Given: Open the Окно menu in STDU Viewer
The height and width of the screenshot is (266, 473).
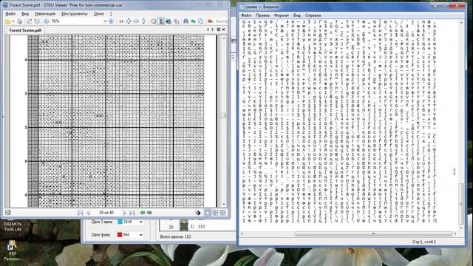Looking at the screenshot, I should [x=98, y=13].
